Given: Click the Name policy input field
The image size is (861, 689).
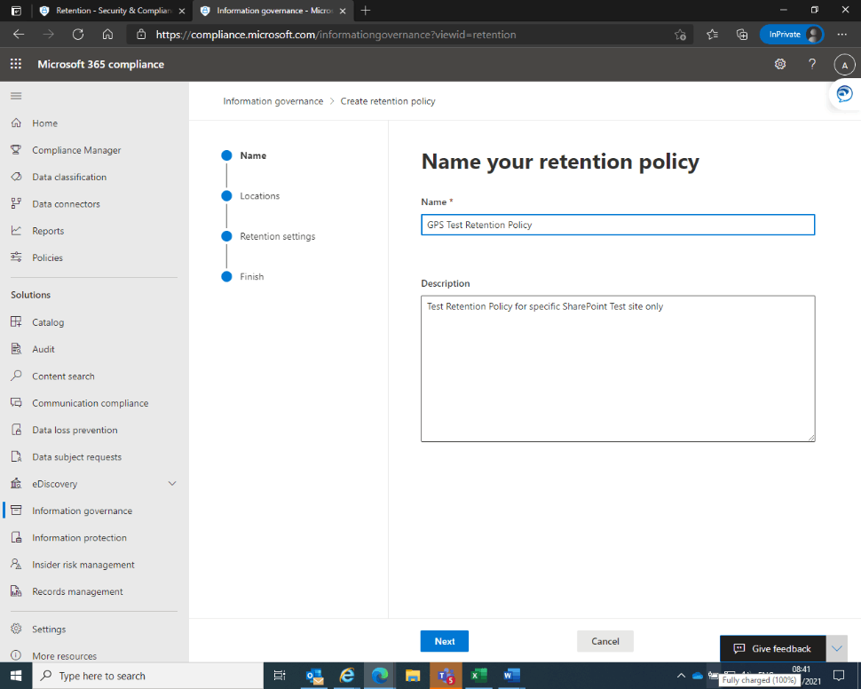Looking at the screenshot, I should click(x=618, y=225).
